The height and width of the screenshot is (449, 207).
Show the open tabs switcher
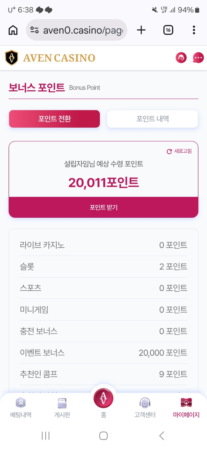click(168, 30)
